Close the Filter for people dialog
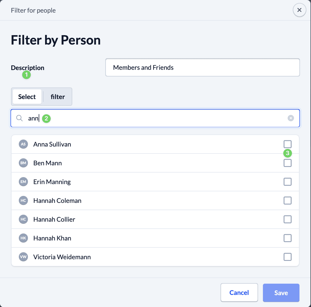The height and width of the screenshot is (307, 311). (299, 10)
